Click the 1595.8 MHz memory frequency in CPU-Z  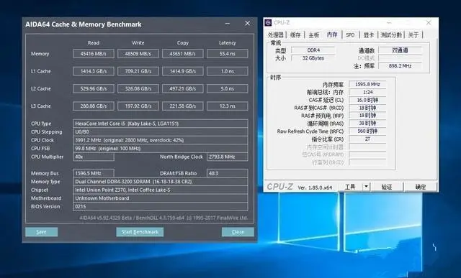coord(367,85)
